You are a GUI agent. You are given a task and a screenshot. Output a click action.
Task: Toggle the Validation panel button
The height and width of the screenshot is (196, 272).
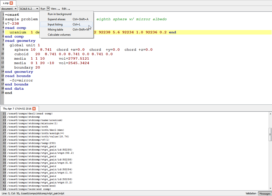[x=251, y=193]
